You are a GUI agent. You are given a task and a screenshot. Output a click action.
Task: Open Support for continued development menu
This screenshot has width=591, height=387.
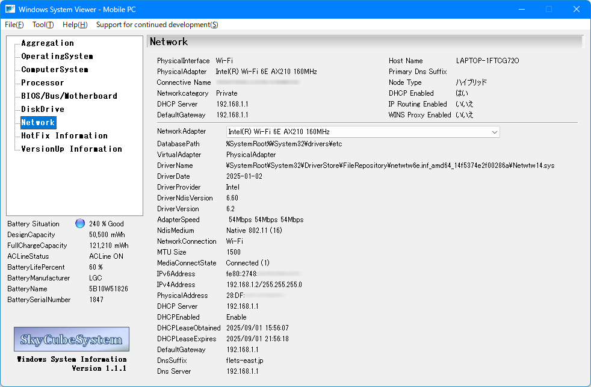coord(156,25)
